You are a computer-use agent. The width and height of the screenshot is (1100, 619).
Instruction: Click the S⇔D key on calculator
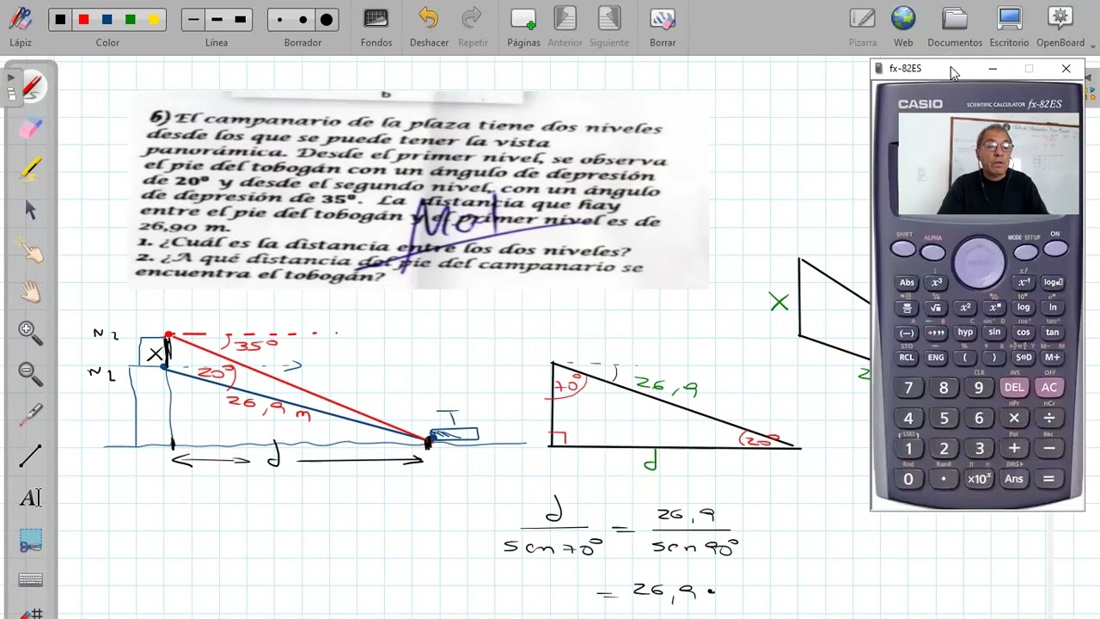[x=1024, y=358]
